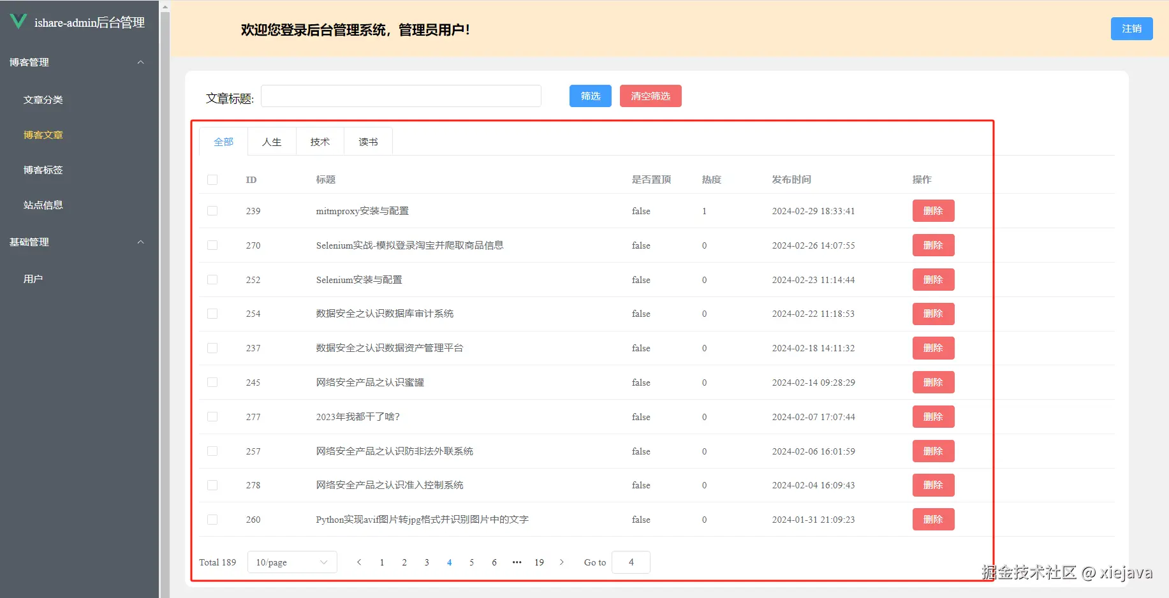Click the 注销 logout button
Image resolution: width=1169 pixels, height=598 pixels.
pyautogui.click(x=1131, y=29)
